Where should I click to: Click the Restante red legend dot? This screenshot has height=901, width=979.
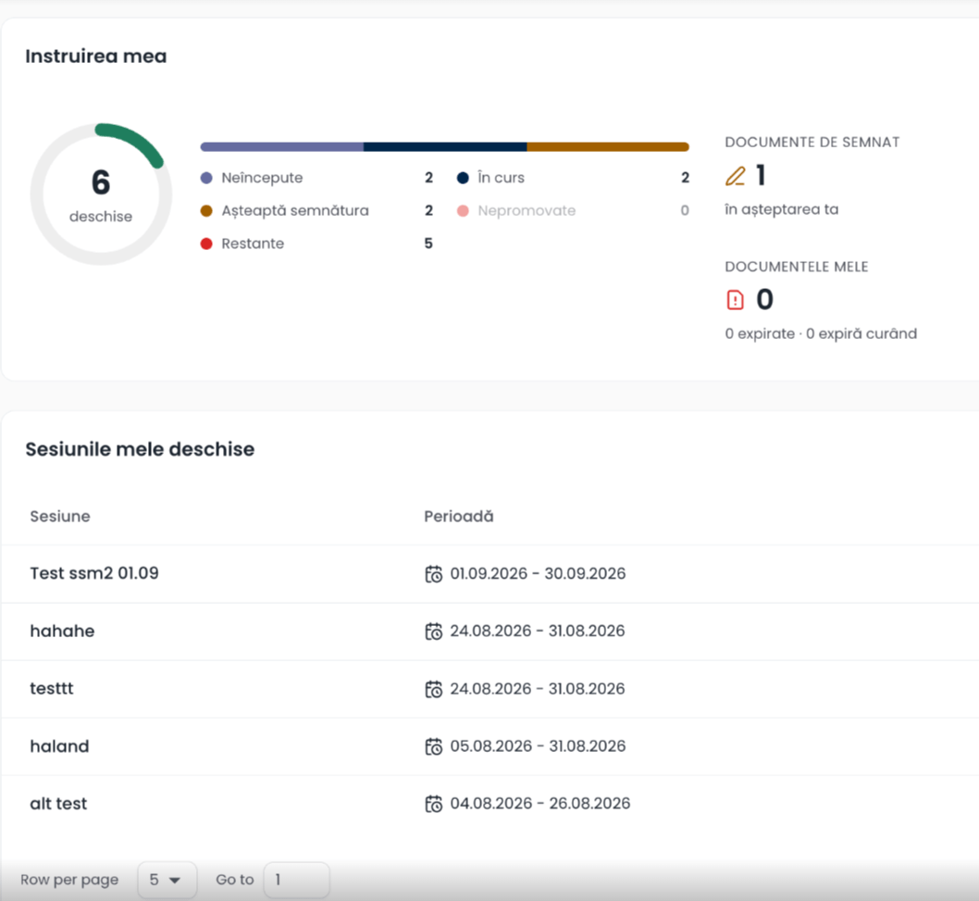[x=206, y=244]
